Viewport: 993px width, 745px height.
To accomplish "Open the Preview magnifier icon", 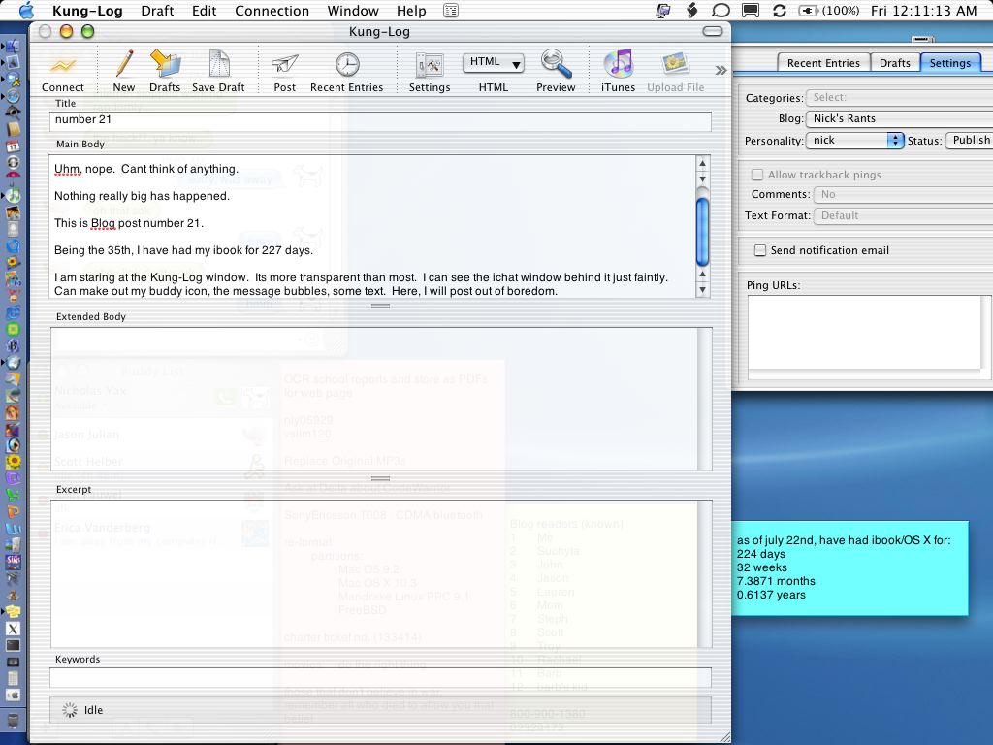I will pyautogui.click(x=556, y=66).
